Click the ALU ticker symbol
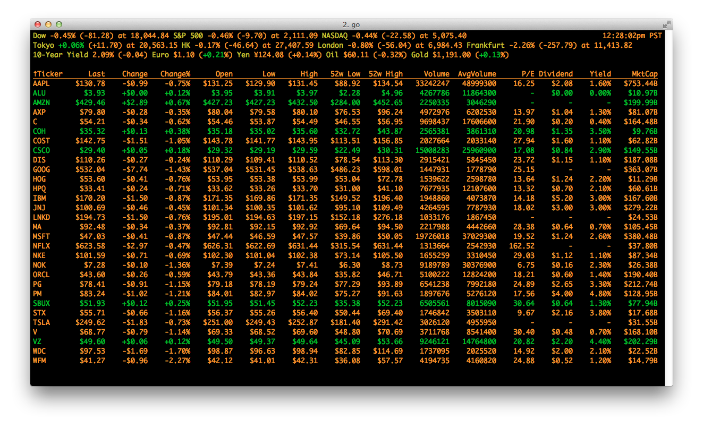Viewport: 703px width, 428px height. pyautogui.click(x=39, y=93)
